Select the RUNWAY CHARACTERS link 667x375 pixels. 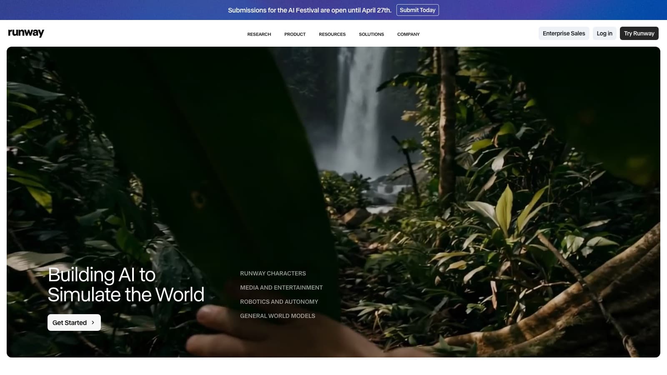coord(273,273)
